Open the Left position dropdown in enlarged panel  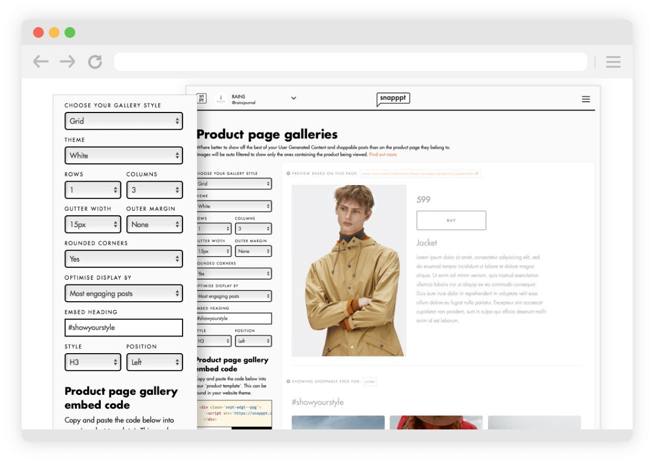click(x=154, y=362)
